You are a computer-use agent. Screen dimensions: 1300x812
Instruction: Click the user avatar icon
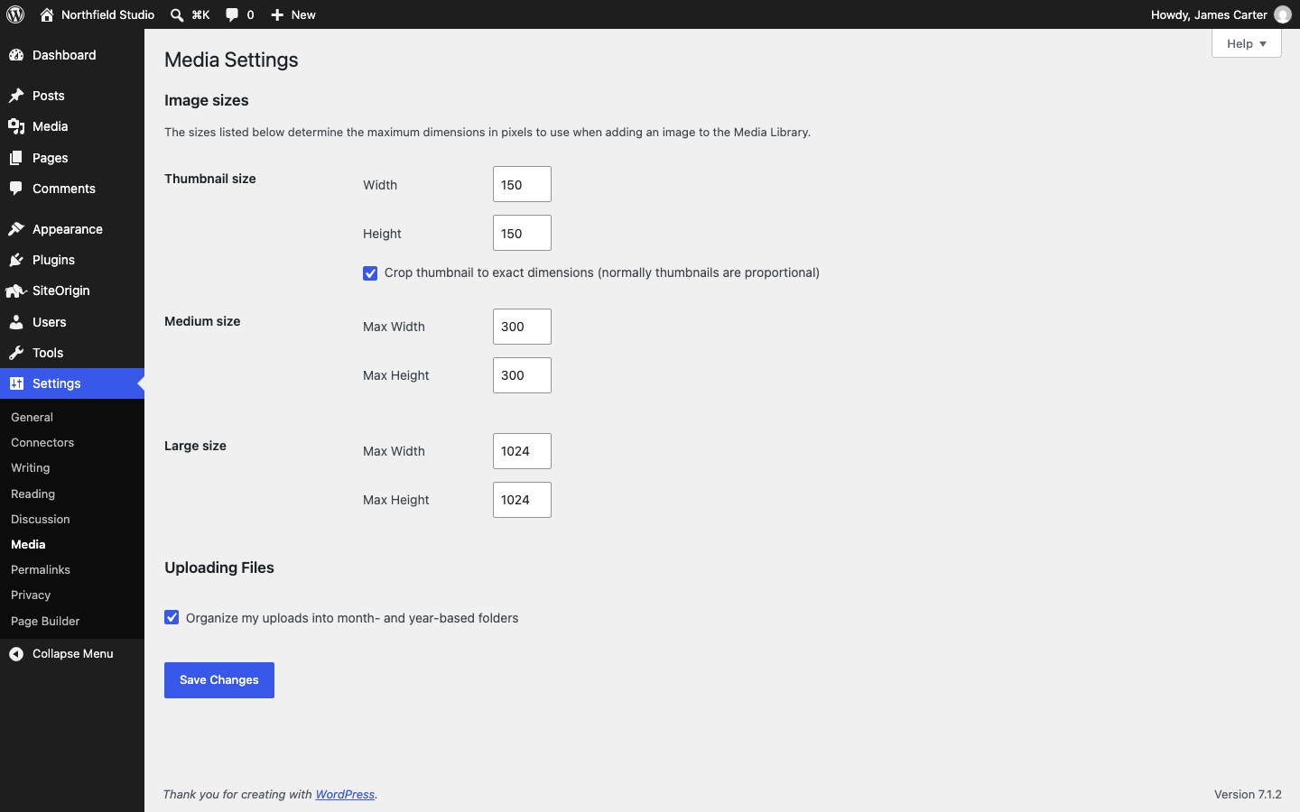tap(1283, 14)
